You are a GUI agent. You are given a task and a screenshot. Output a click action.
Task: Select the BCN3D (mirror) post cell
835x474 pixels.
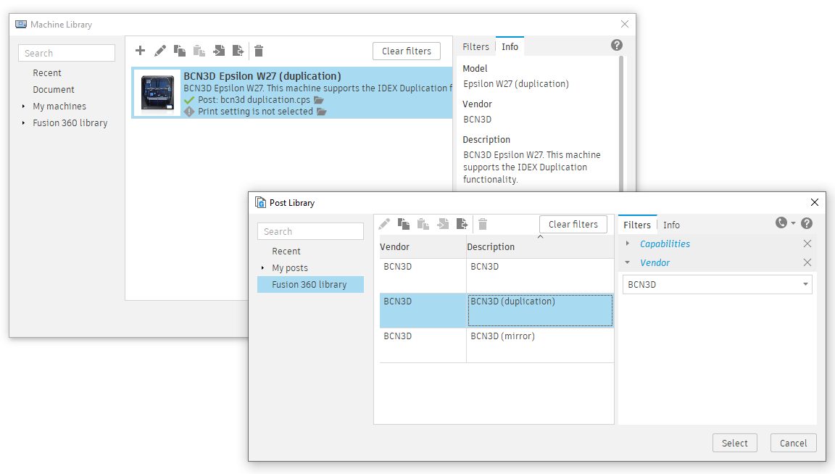point(540,345)
